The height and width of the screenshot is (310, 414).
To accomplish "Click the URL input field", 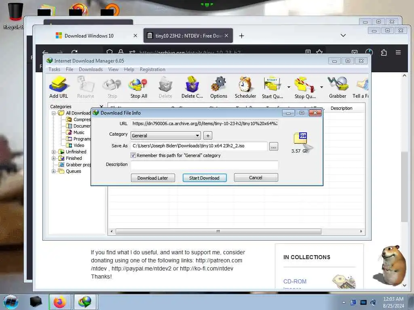I will pos(204,124).
